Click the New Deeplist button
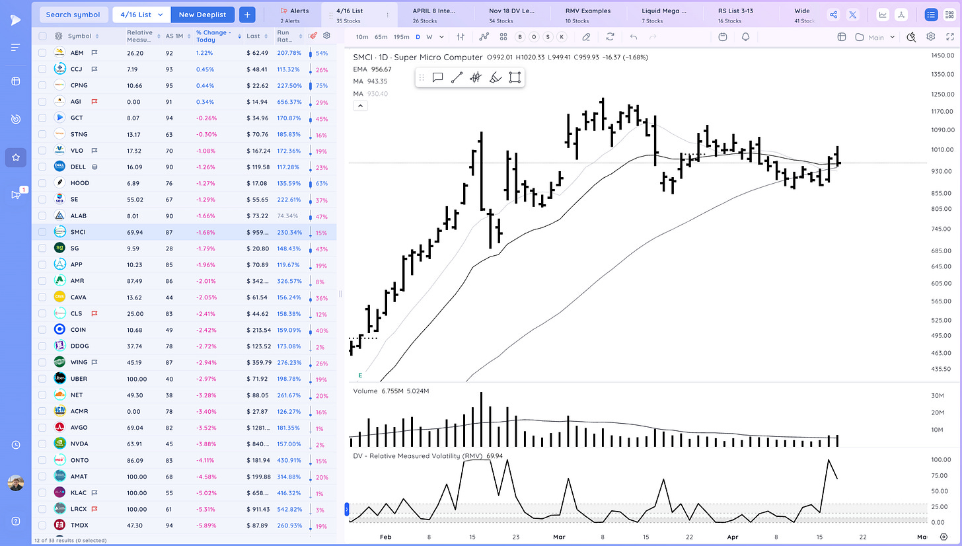The image size is (962, 546). click(x=203, y=15)
